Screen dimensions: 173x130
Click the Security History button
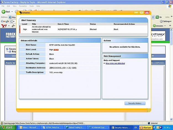pos(135,103)
